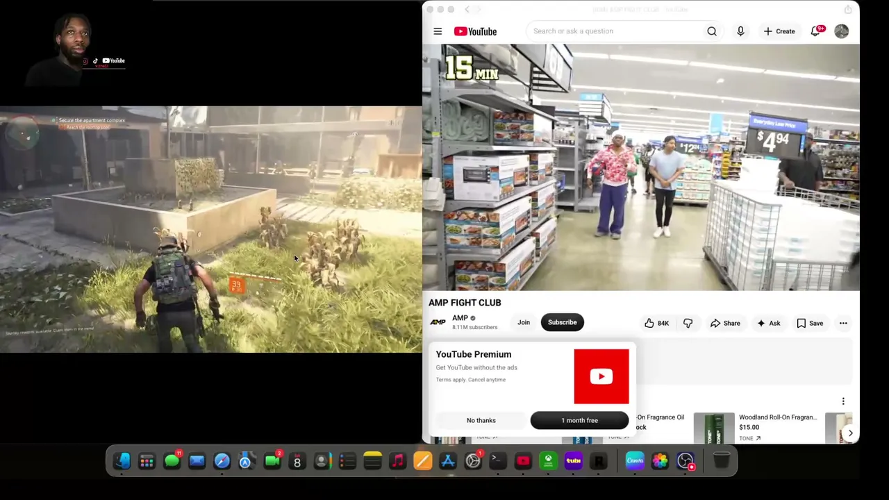Open the account avatar menu on YouTube

tap(841, 31)
